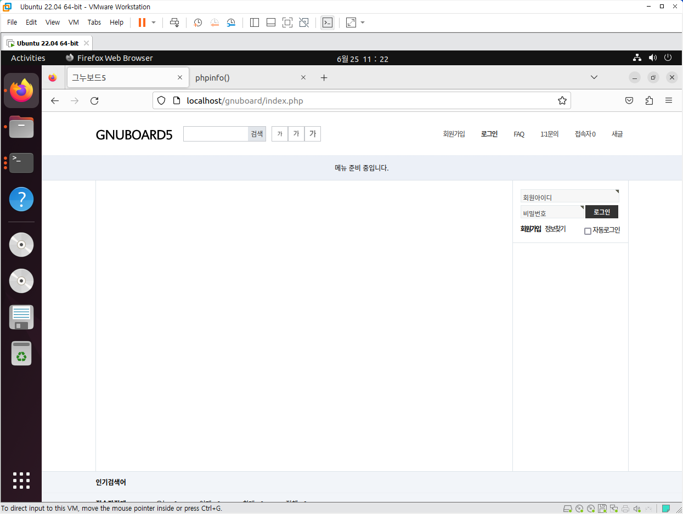
Task: Open the 1:1문의 link
Action: (550, 134)
